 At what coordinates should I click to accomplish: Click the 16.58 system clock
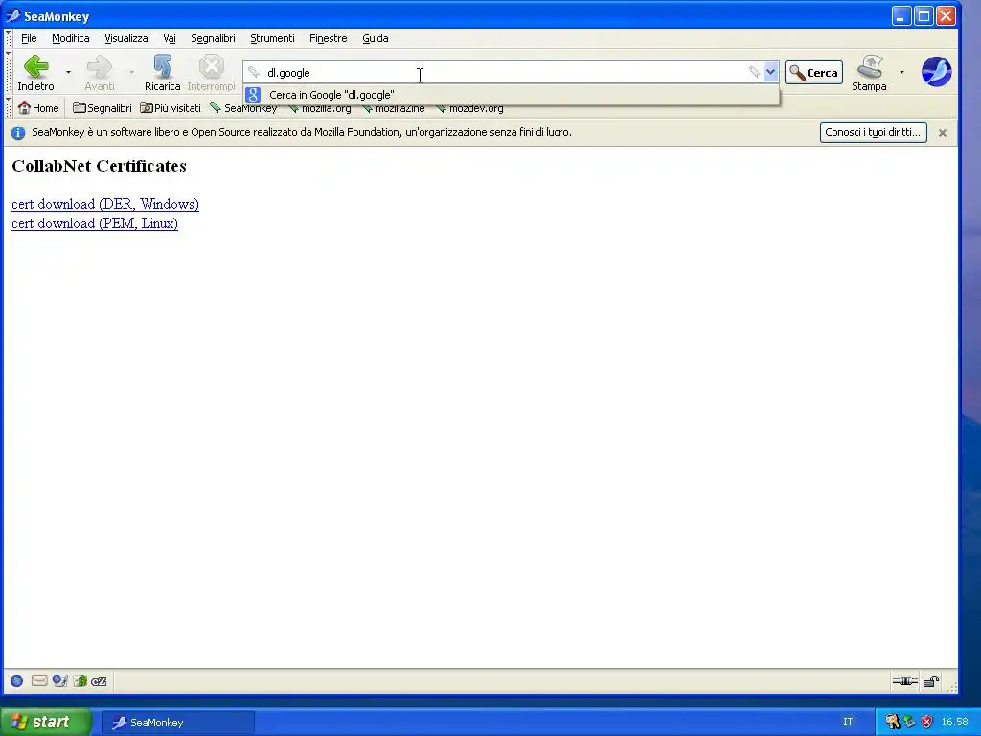click(x=955, y=723)
